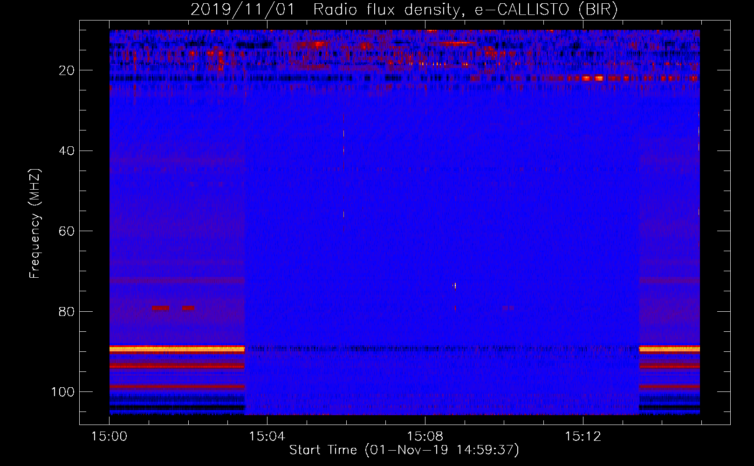Click the Start Time axis caption
Screen dimensions: 754x466
[x=404, y=450]
